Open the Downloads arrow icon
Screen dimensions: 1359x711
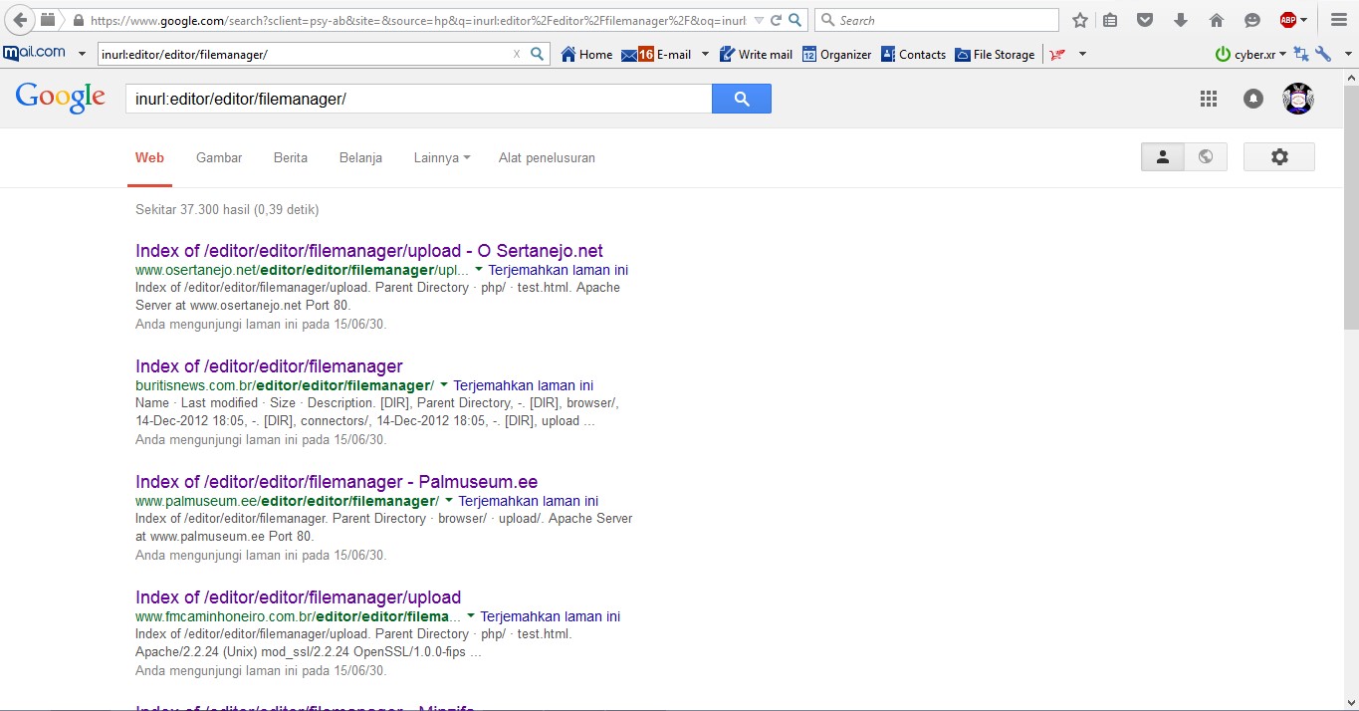(x=1181, y=20)
